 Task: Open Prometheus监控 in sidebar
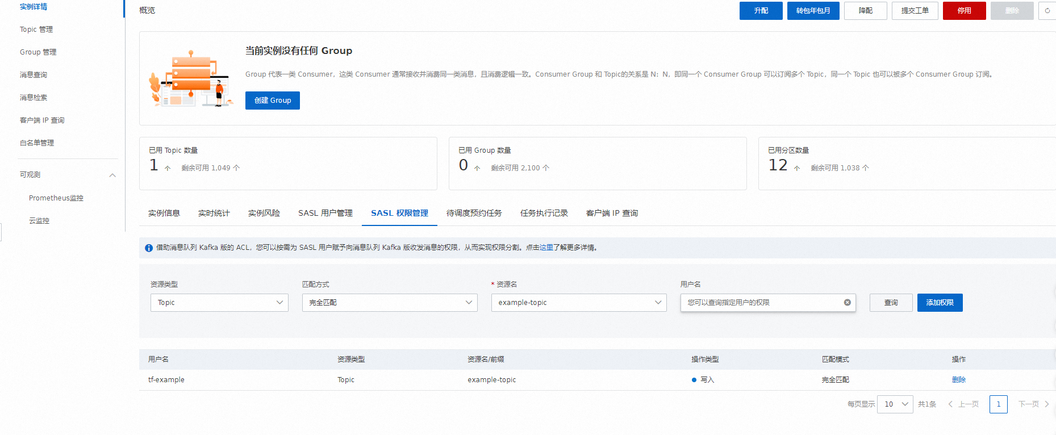[x=56, y=198]
